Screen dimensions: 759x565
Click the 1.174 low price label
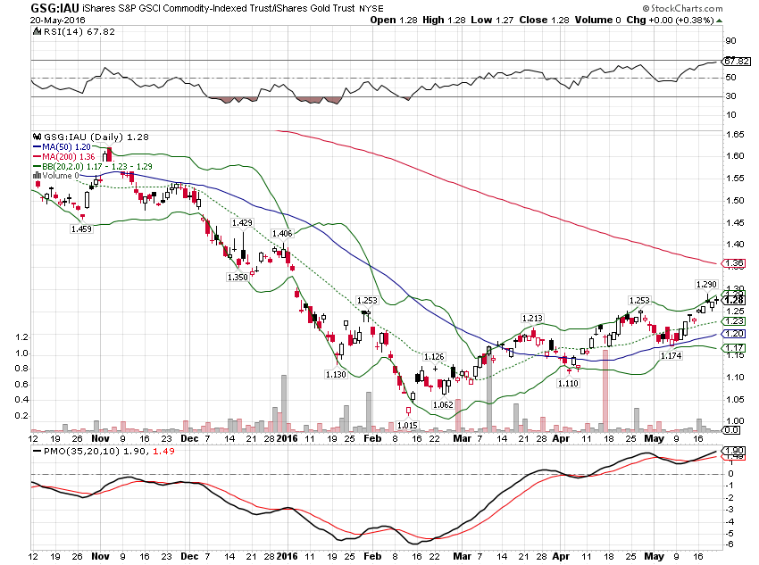(x=671, y=355)
